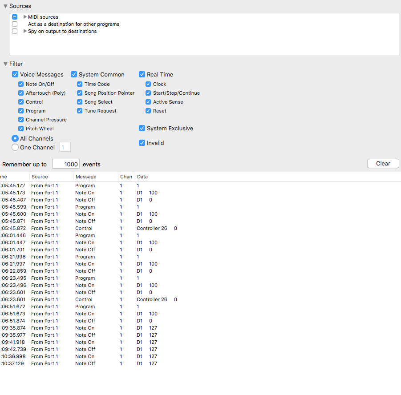401x395 pixels.
Task: Sort by Message column header
Action: (96, 177)
